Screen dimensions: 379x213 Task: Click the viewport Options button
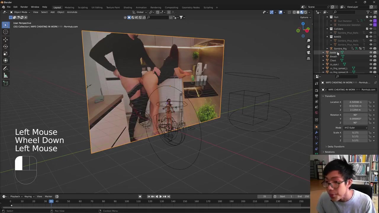click(305, 17)
